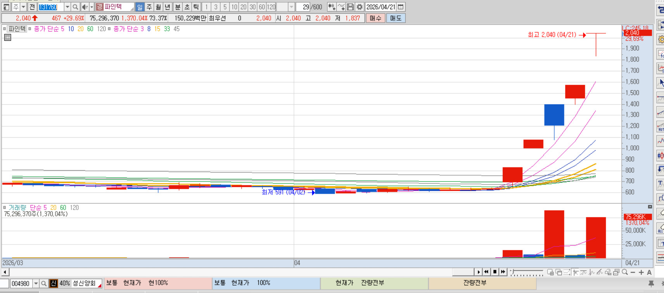Expand the 성신양회 red corner marker
This screenshot has width=664, height=293.
tap(100, 286)
